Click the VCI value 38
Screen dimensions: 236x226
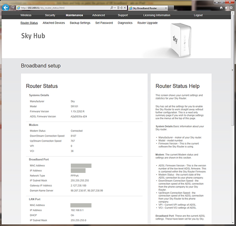(72, 151)
